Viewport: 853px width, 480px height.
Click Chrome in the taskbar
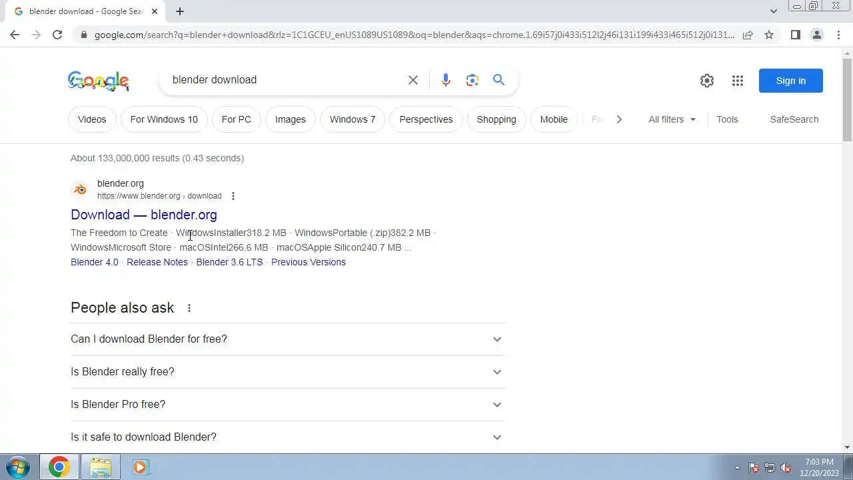coord(59,467)
